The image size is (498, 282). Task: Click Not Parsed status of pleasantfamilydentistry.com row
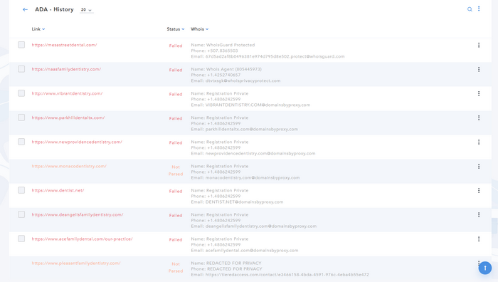tap(176, 267)
